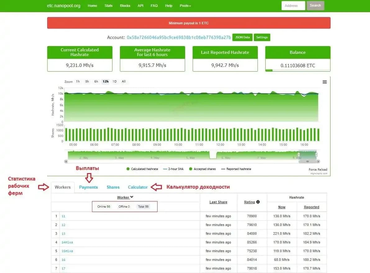The height and width of the screenshot is (273, 370).
Task: Switch to the Payments tab
Action: point(88,187)
